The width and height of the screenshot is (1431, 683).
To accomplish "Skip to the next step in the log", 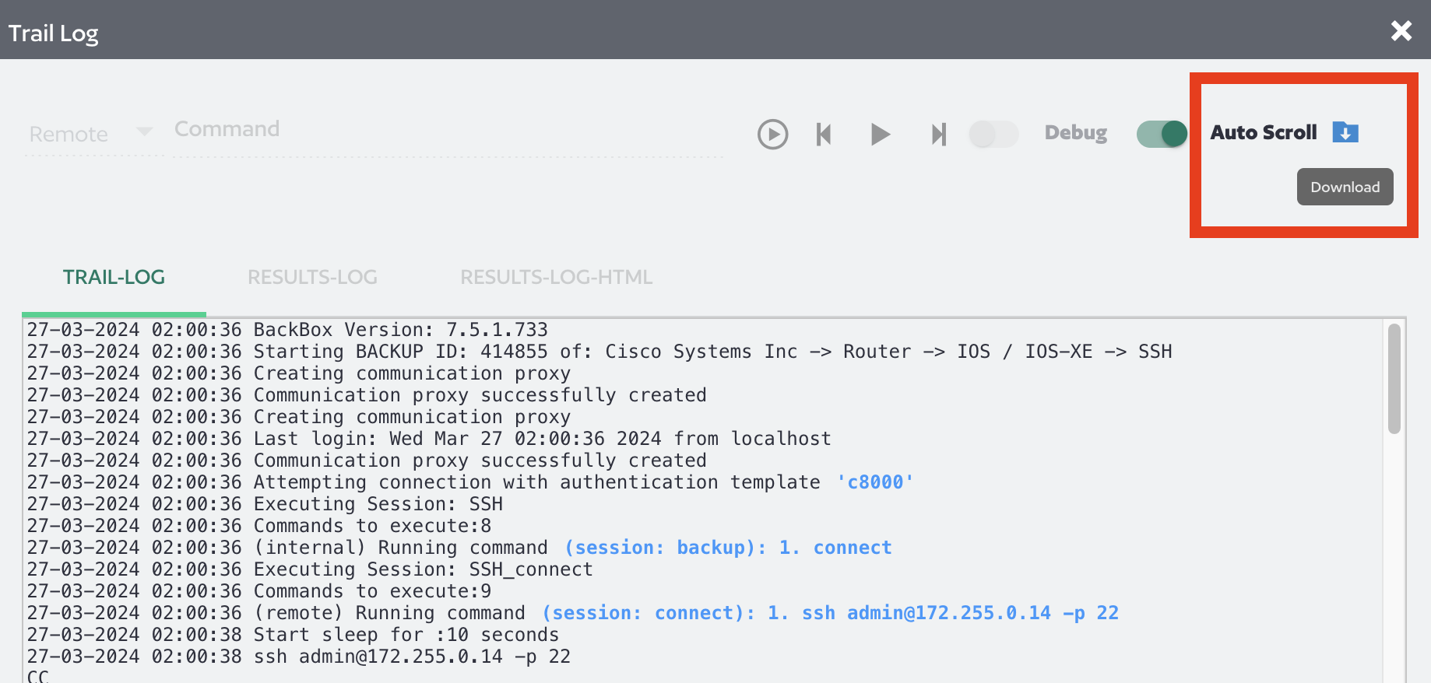I will 938,135.
